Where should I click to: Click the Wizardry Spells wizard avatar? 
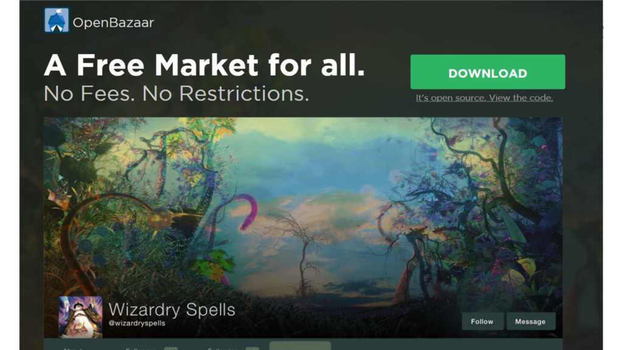coord(80,317)
